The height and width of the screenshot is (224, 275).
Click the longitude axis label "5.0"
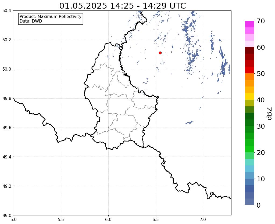point(14,219)
